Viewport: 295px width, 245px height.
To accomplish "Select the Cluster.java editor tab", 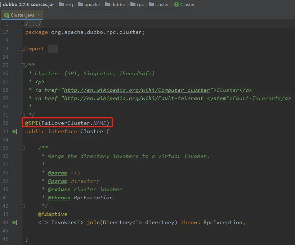I will (x=22, y=15).
